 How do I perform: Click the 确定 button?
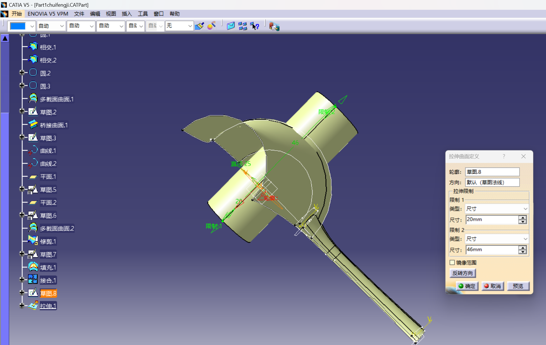coord(467,286)
